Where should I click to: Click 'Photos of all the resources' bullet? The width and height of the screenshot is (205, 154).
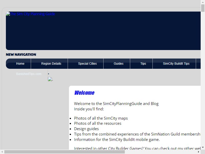(x=98, y=123)
